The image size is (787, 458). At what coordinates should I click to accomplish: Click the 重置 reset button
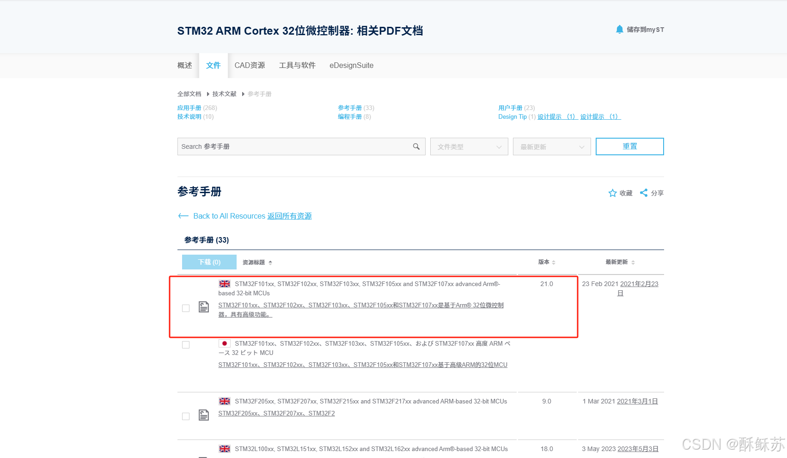[x=630, y=147]
